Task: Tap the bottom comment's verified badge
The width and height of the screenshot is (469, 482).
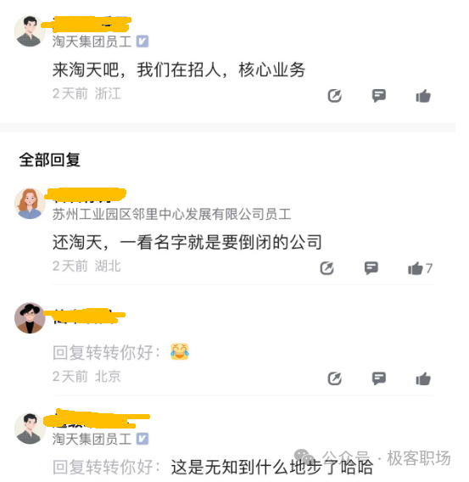Action: coord(142,439)
